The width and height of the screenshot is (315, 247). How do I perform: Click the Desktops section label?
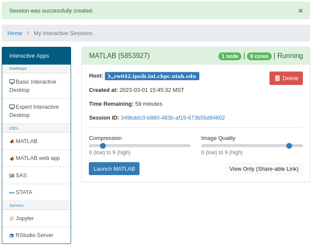[18, 68]
